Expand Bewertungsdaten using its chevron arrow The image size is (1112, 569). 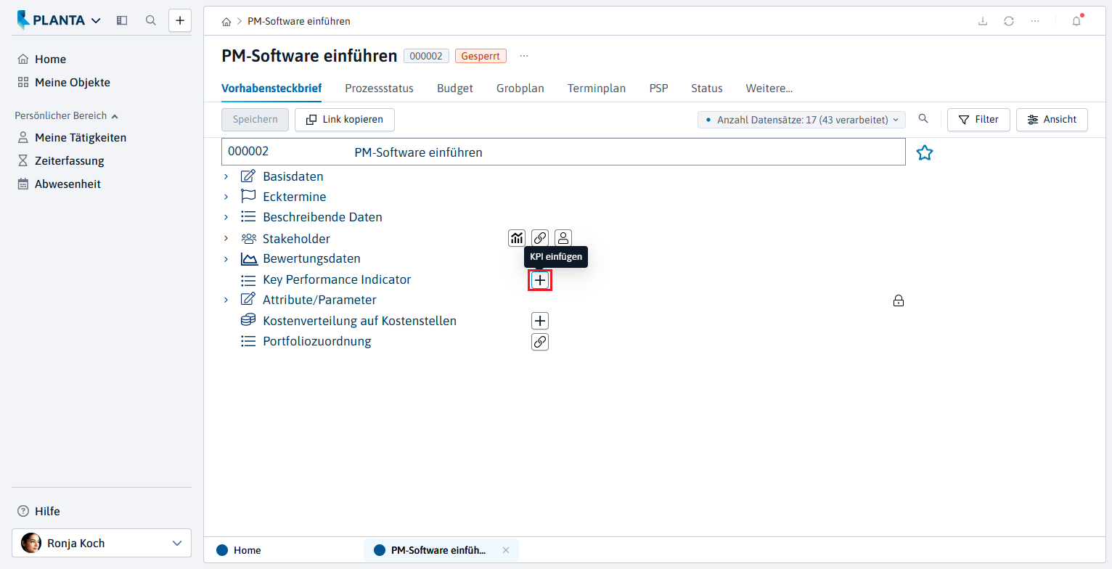(x=226, y=259)
